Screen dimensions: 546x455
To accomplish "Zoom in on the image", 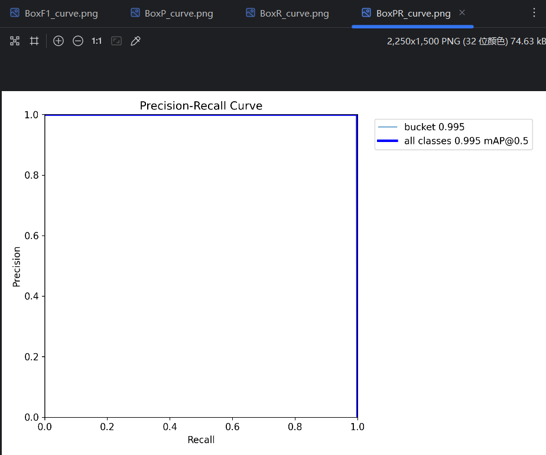I will click(58, 41).
